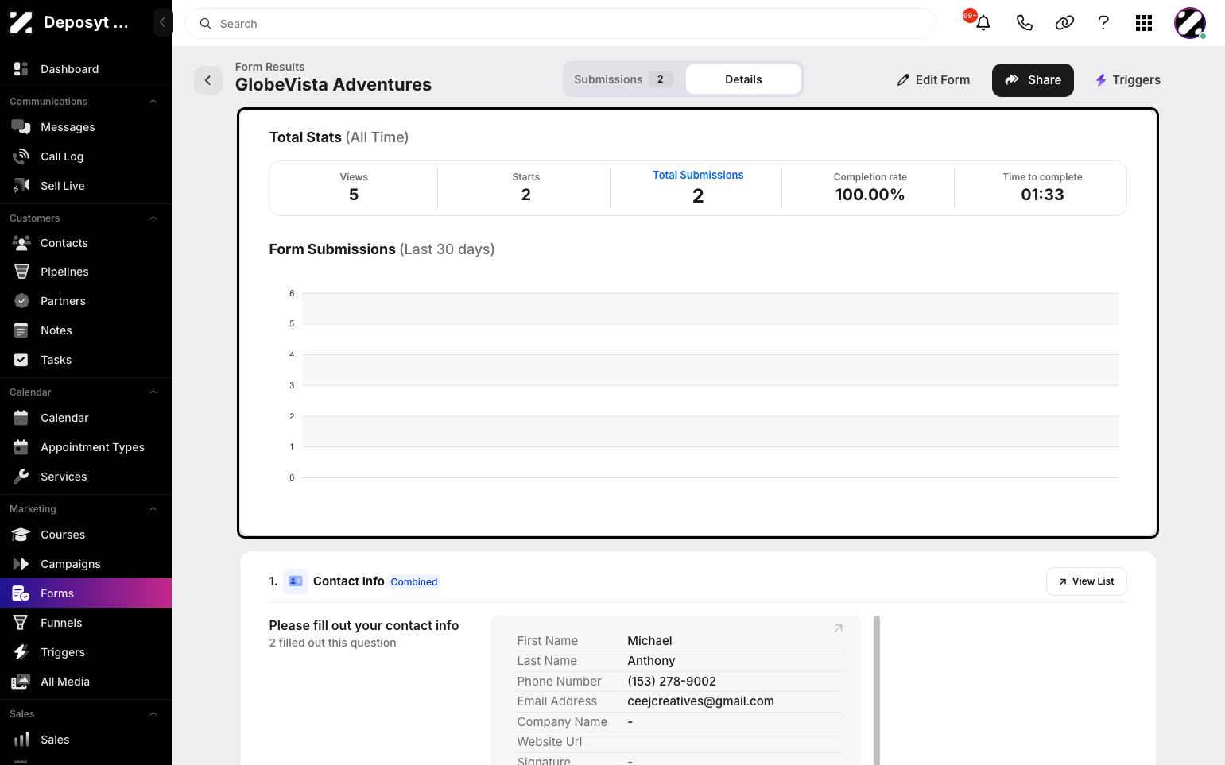Click the Search field
Screen dimensions: 1225x765
(x=560, y=24)
